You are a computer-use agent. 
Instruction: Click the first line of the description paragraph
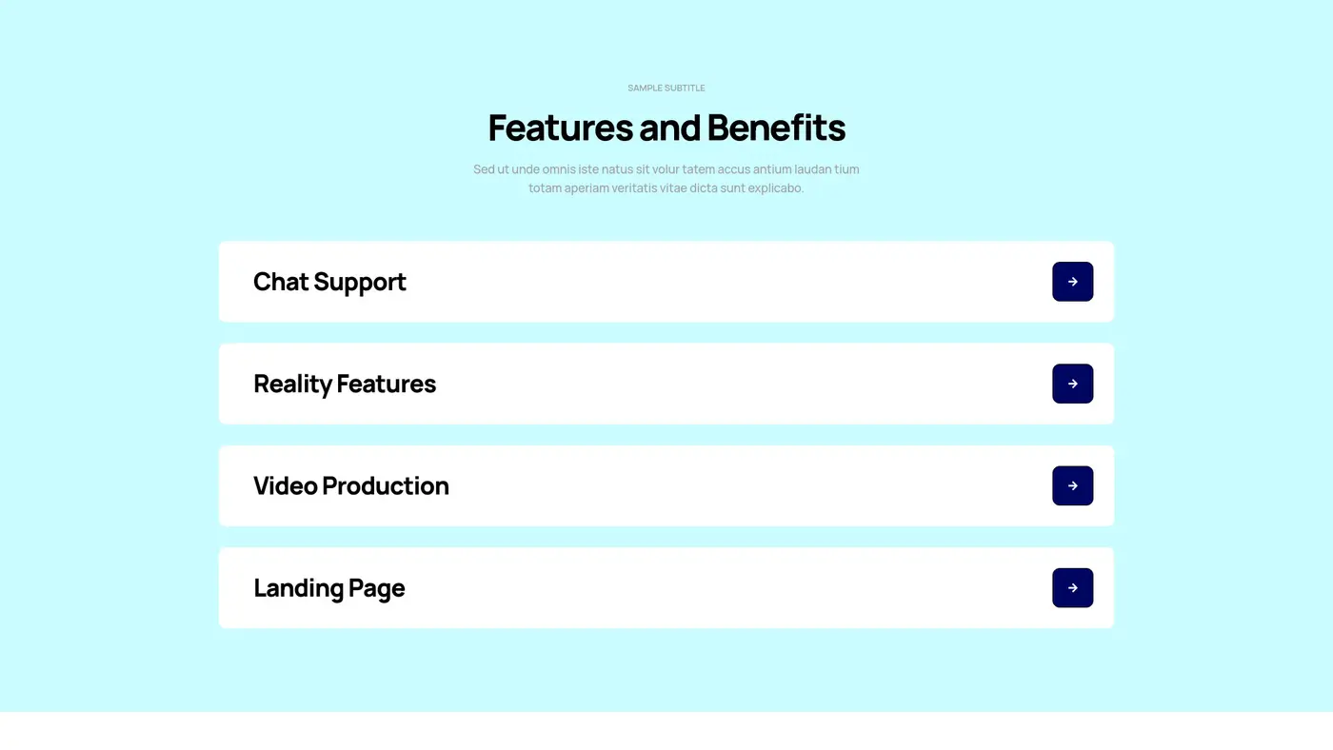pos(666,169)
